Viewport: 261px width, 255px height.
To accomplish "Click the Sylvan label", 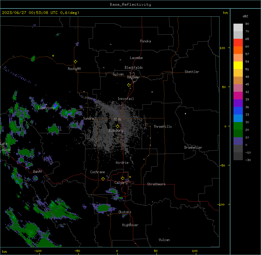I will 118,74.
